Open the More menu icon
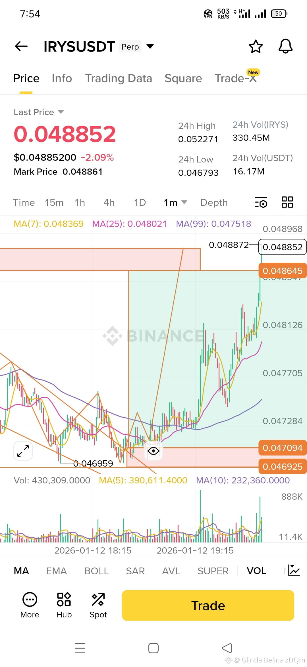 tap(30, 605)
